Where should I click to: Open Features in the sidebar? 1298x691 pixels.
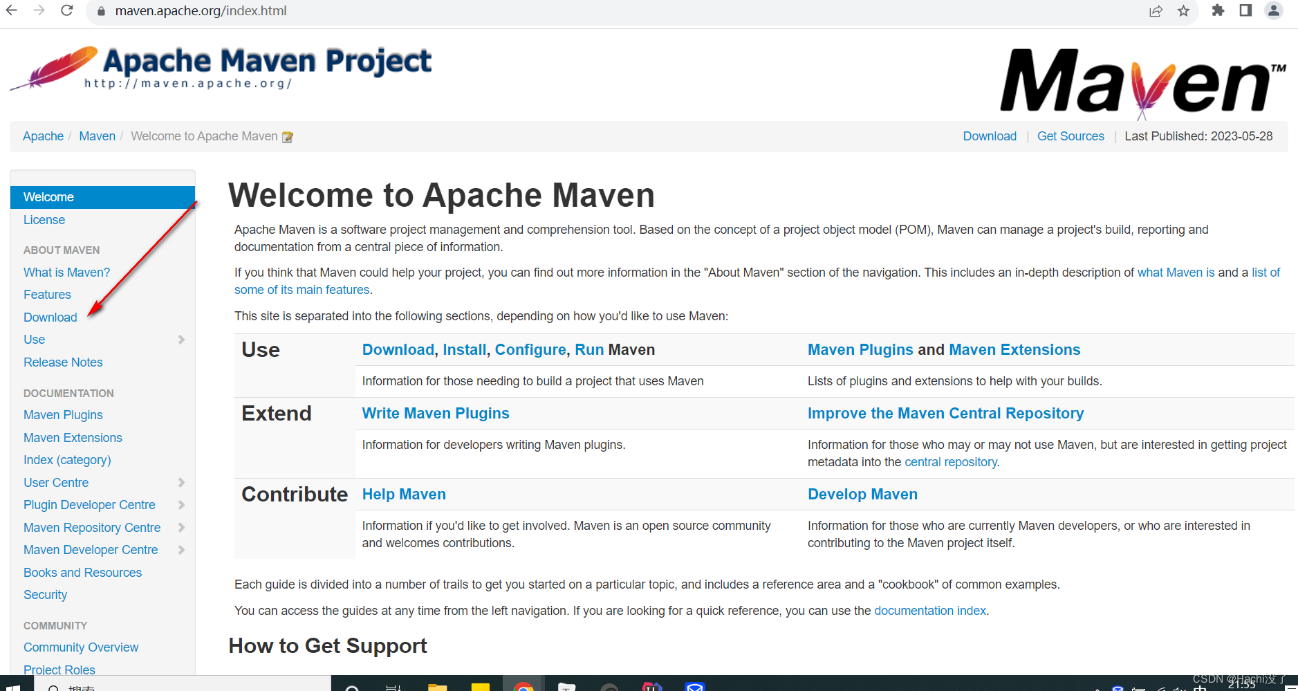coord(47,295)
